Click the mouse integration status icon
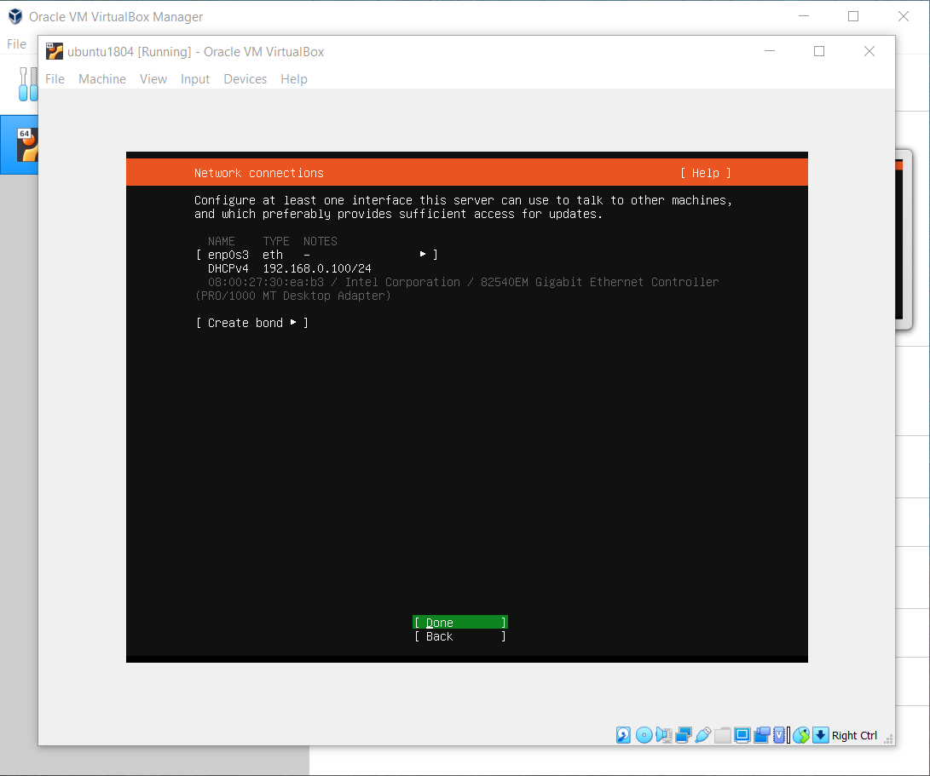The width and height of the screenshot is (930, 776). click(x=800, y=735)
